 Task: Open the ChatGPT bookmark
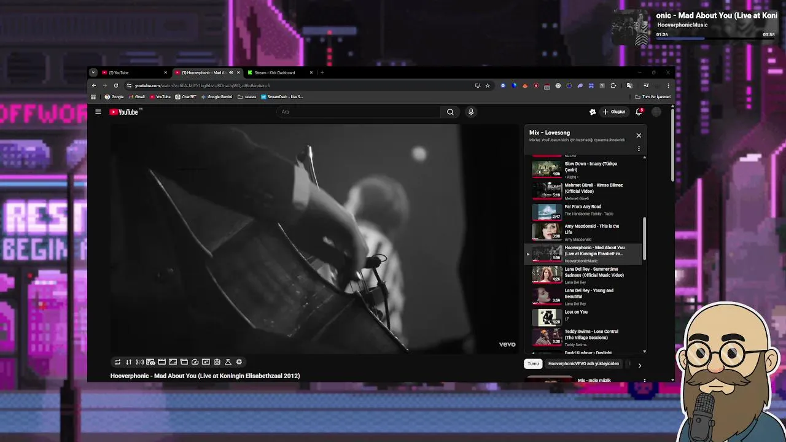(x=186, y=96)
